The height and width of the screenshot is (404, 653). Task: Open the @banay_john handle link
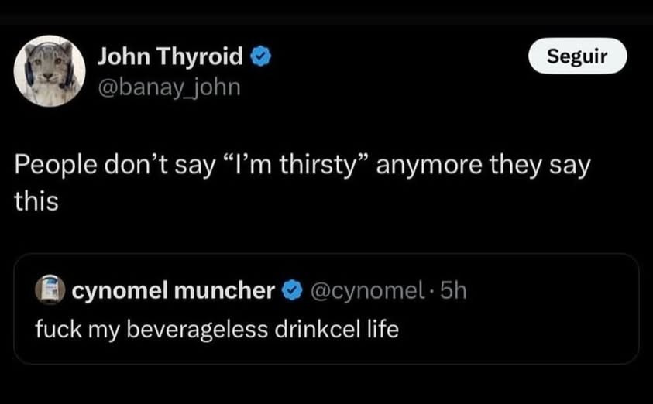169,88
